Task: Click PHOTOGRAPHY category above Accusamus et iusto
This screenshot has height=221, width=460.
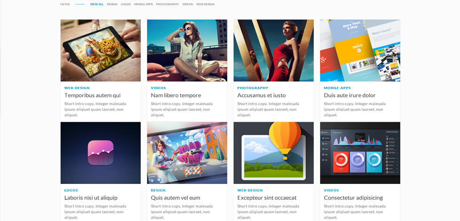Action: click(253, 88)
